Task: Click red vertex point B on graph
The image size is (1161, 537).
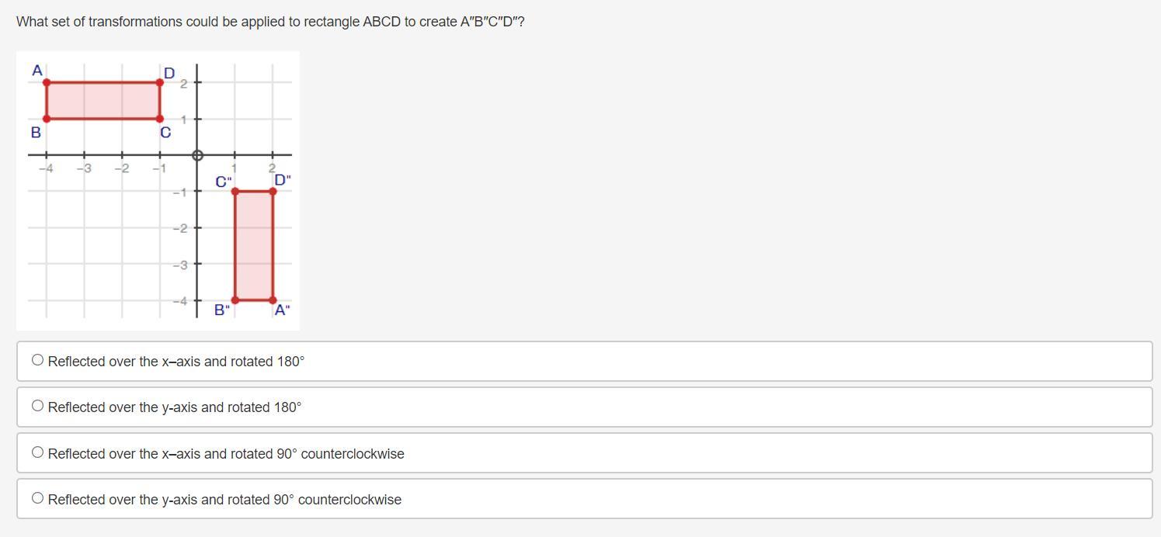Action: (47, 119)
